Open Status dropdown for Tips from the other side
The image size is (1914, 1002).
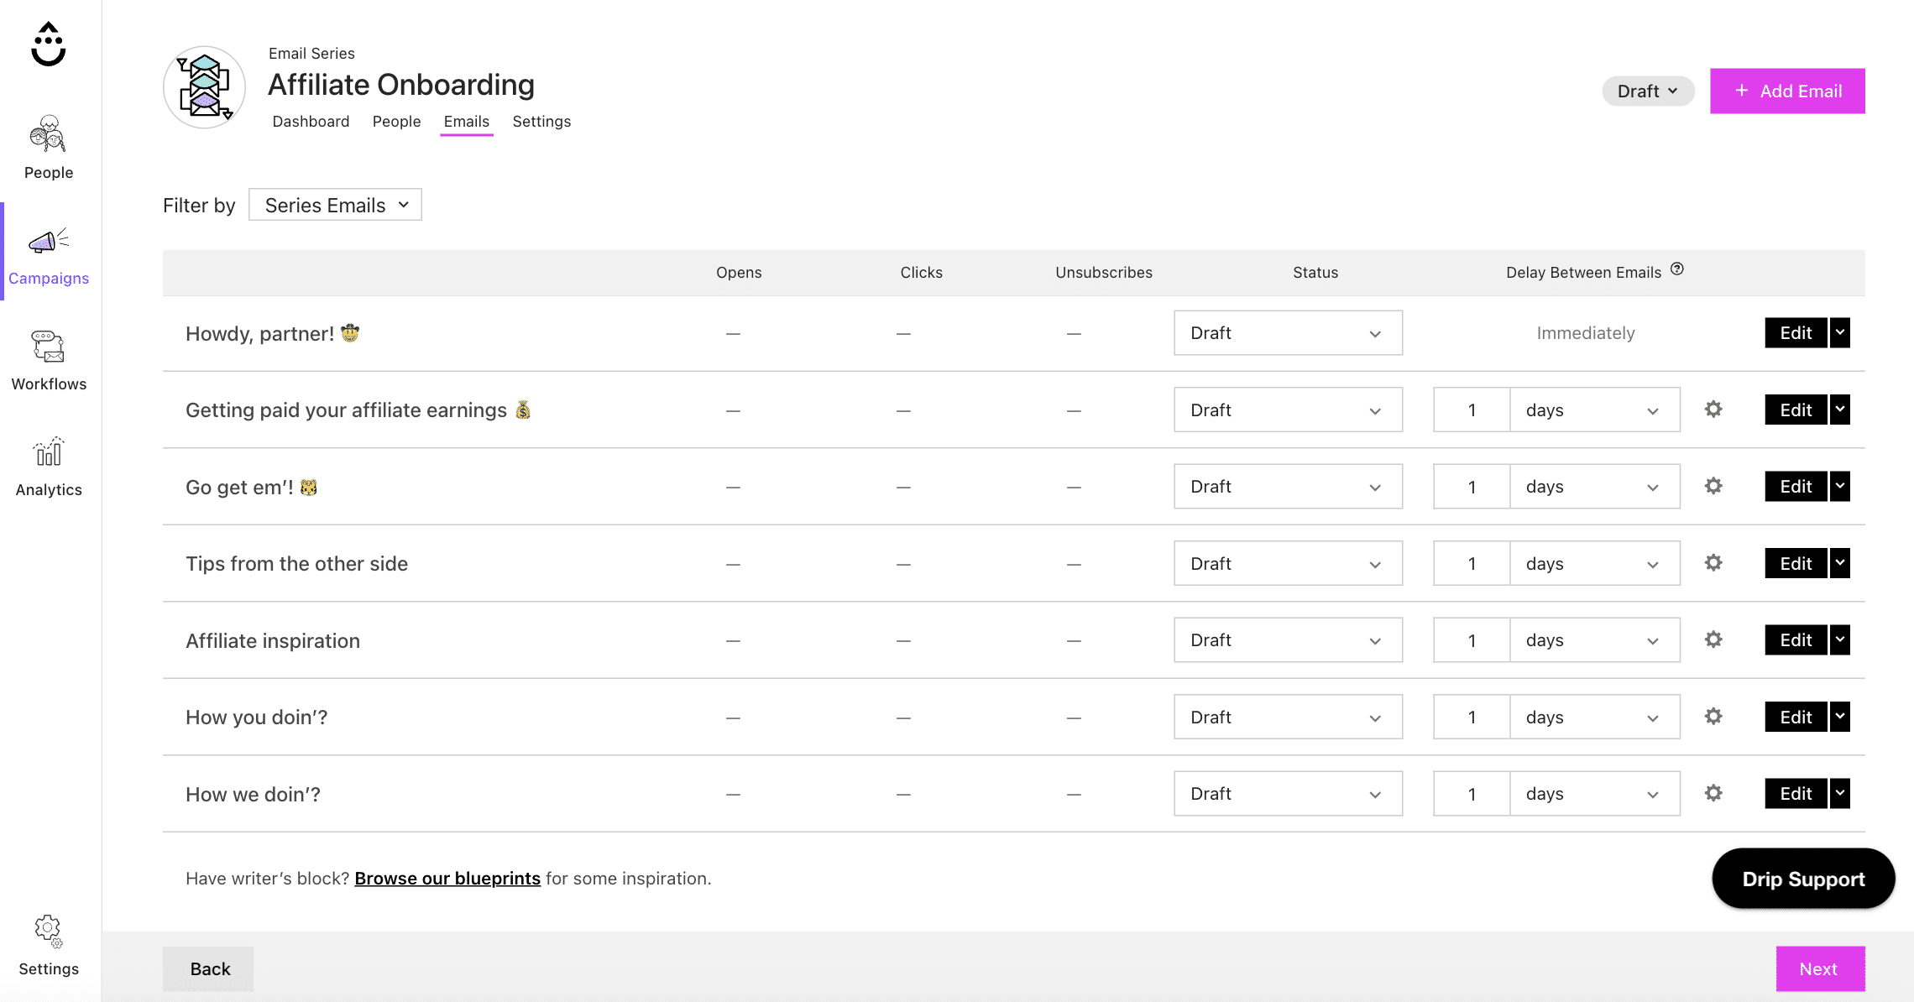coord(1288,563)
